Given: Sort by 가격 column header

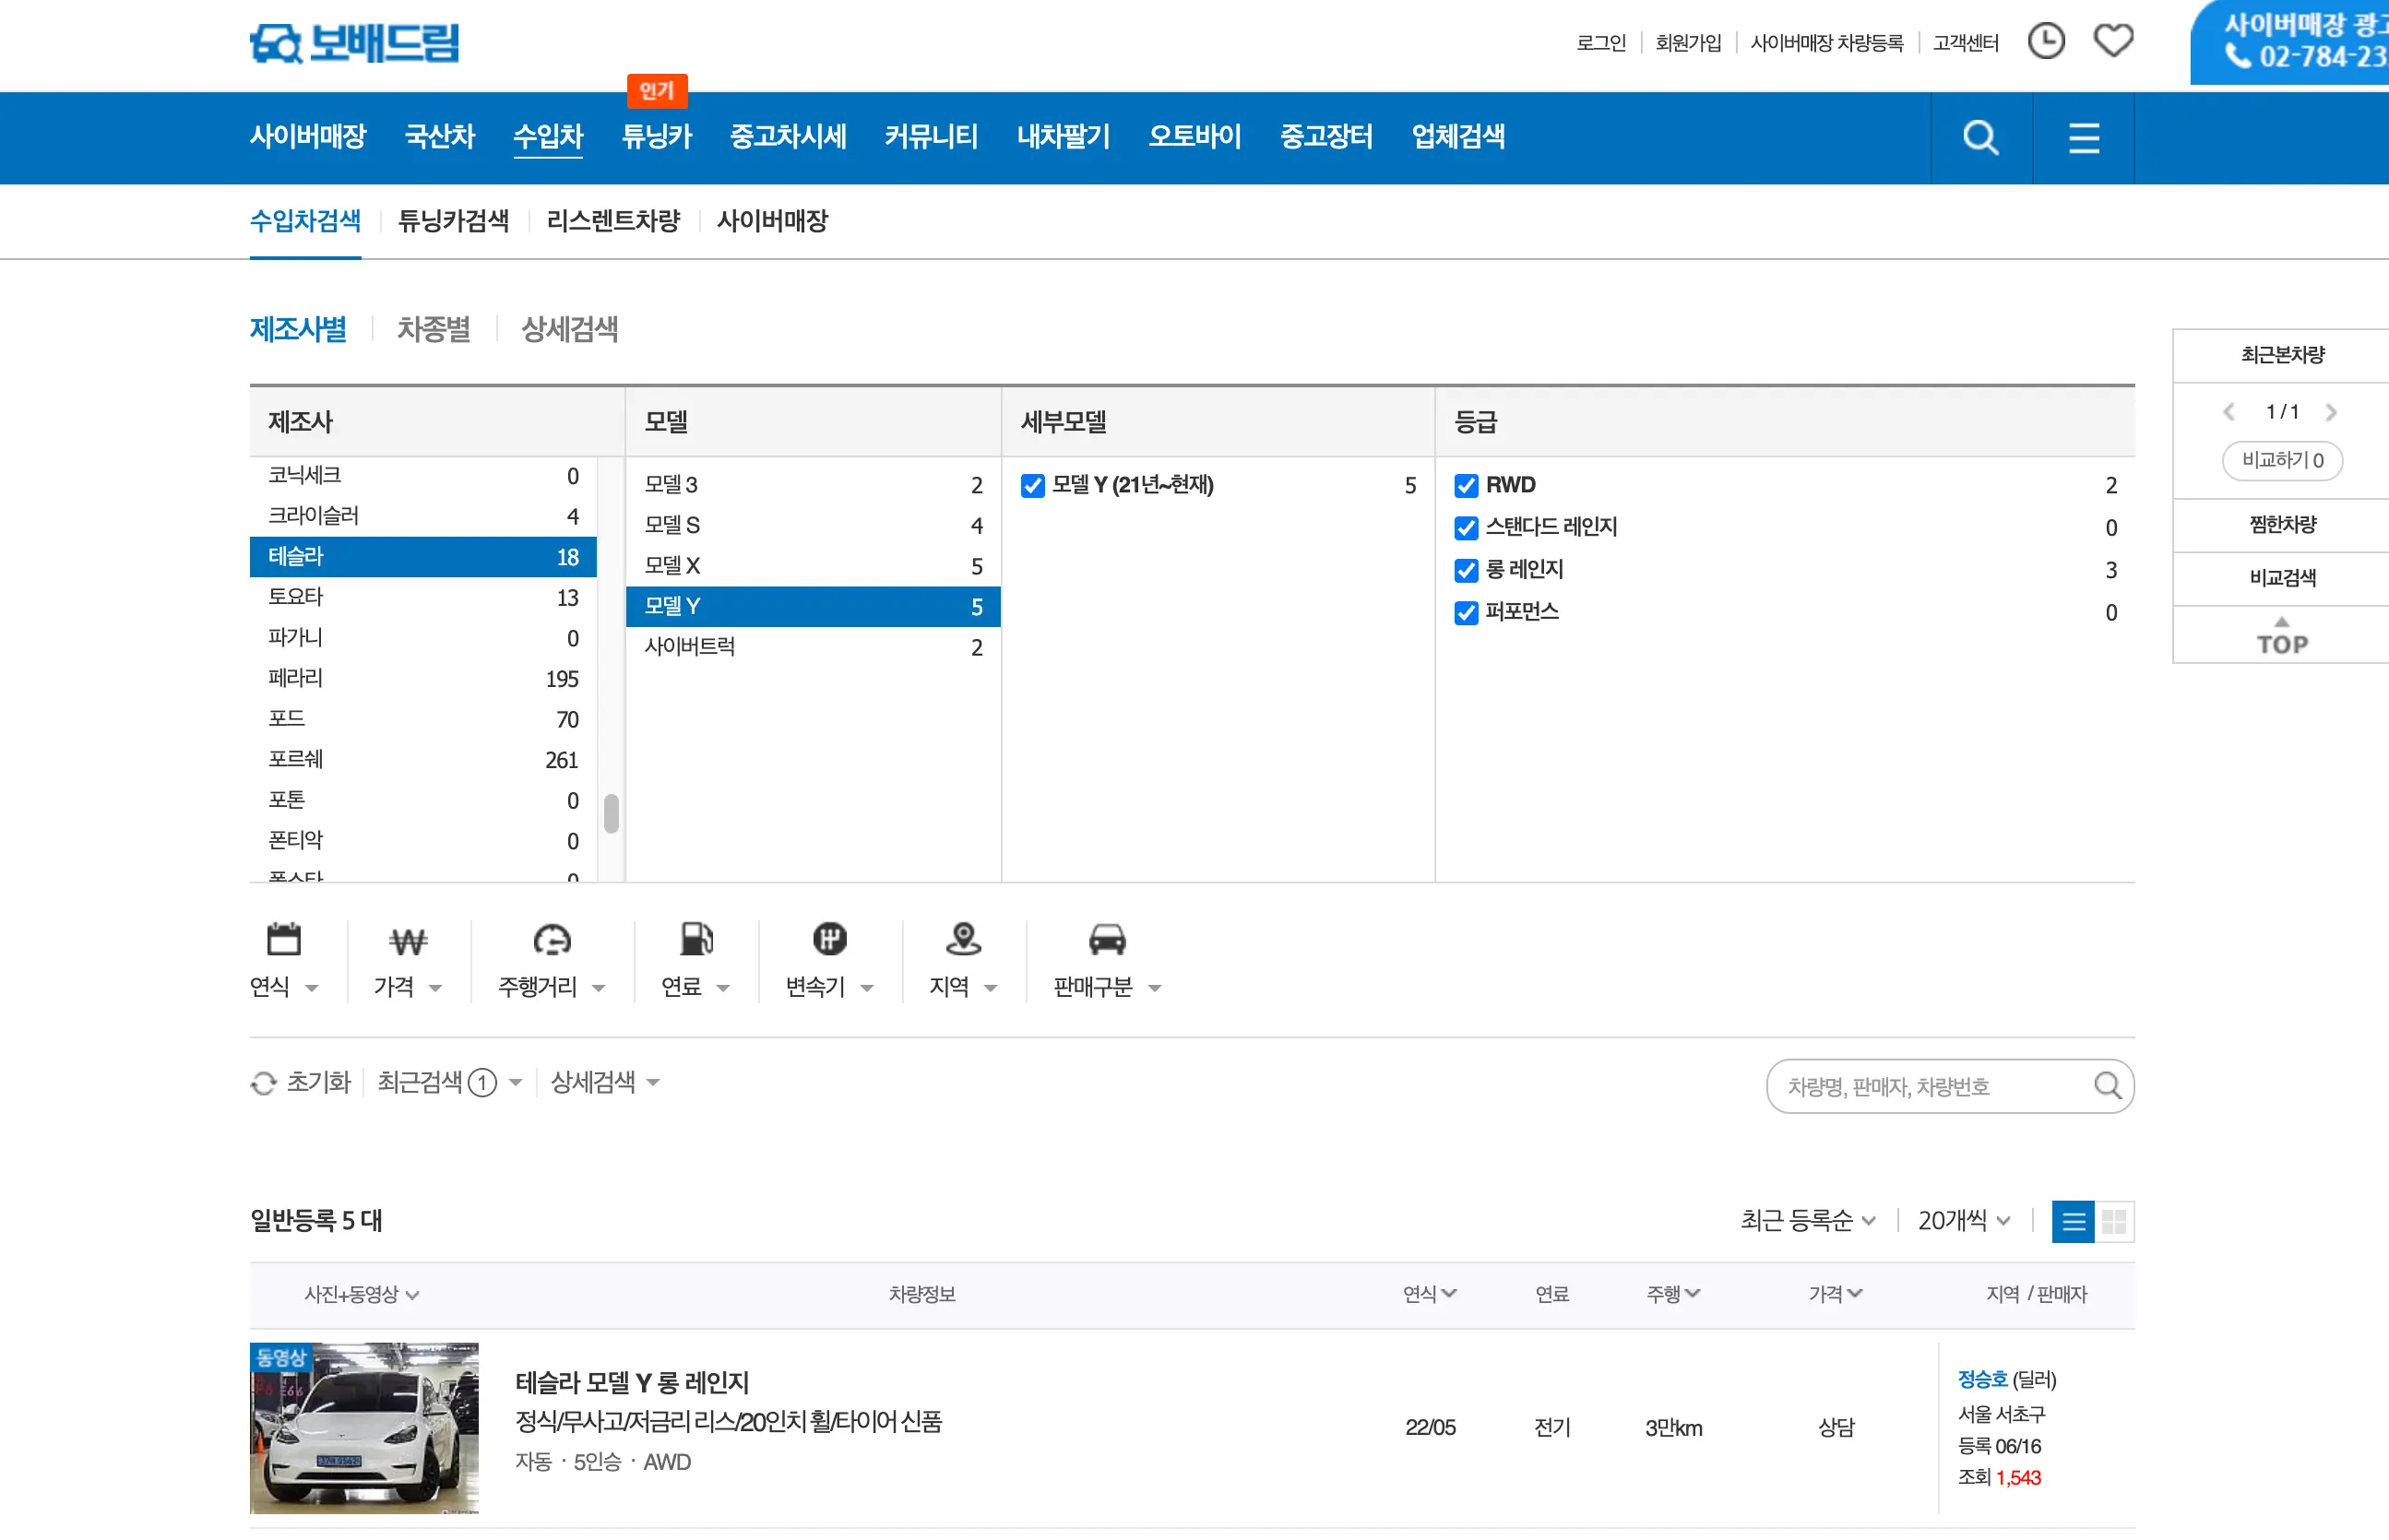Looking at the screenshot, I should click(x=1835, y=1294).
